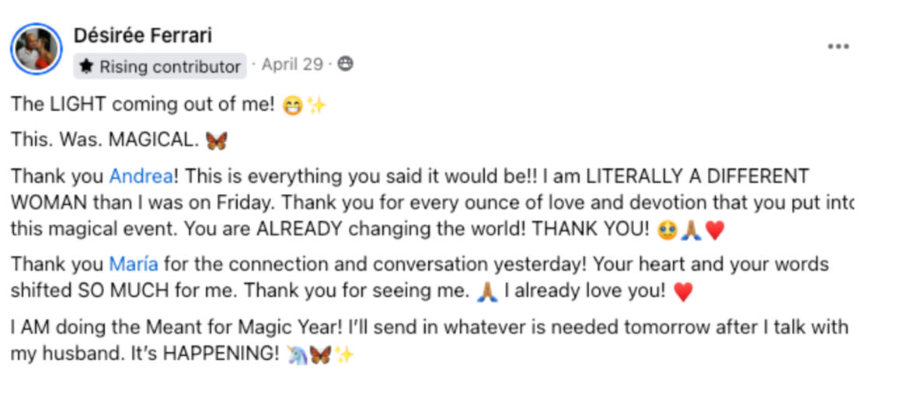Click sparkles emoji on the first line

pyautogui.click(x=316, y=105)
